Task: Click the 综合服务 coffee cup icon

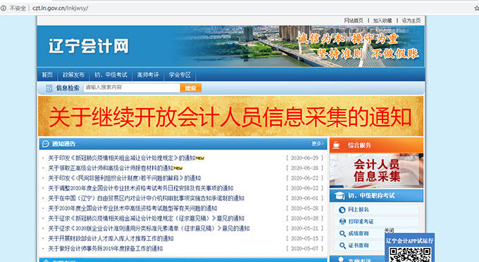Action: tap(336, 145)
